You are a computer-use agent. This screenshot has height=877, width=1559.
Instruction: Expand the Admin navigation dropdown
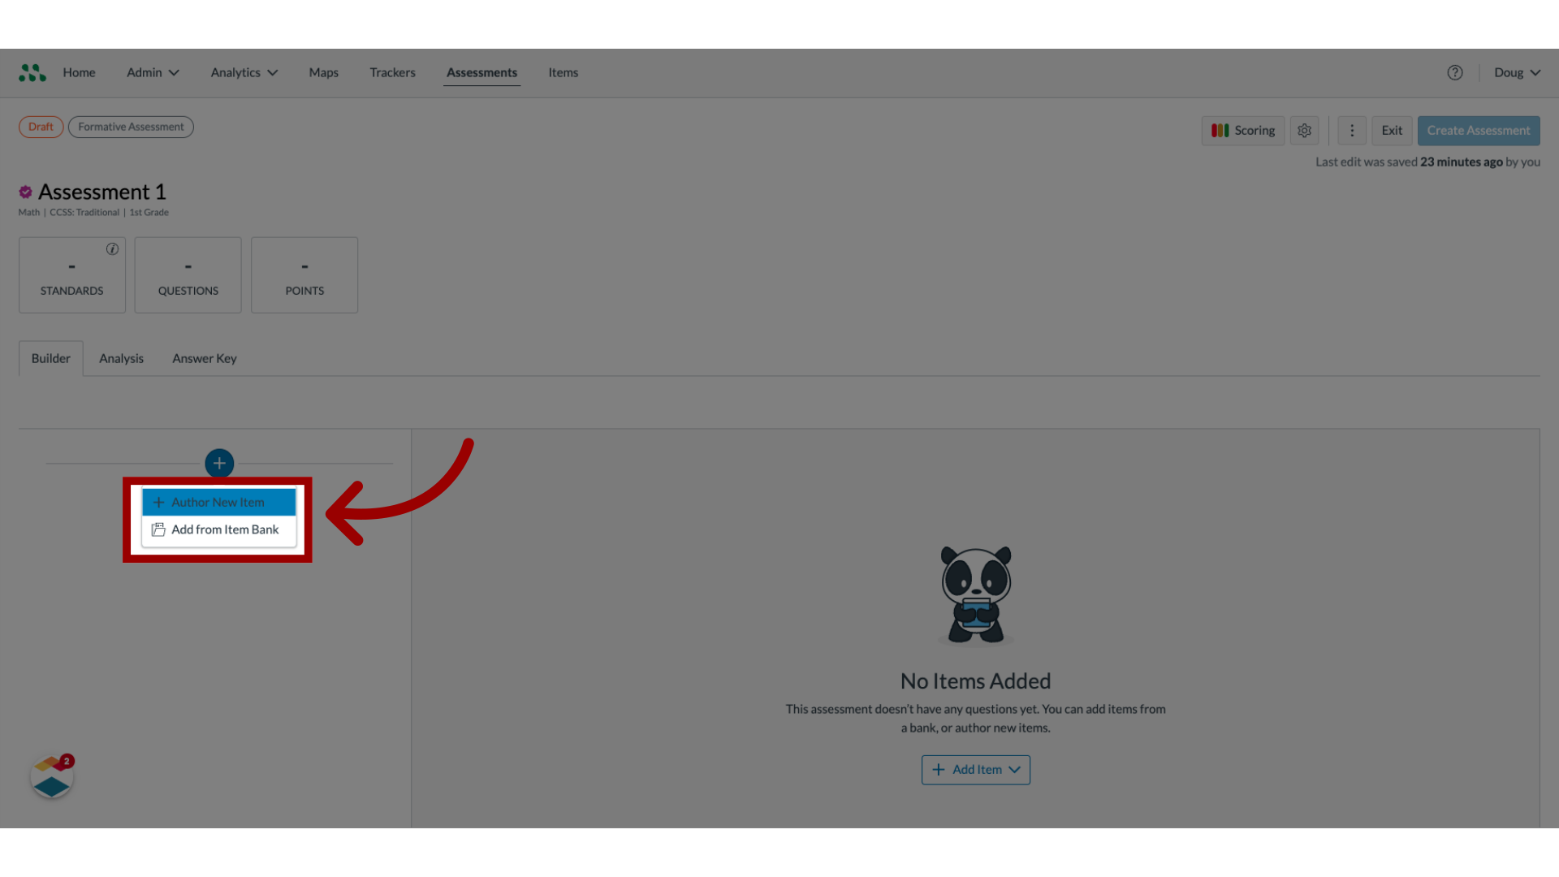point(152,71)
